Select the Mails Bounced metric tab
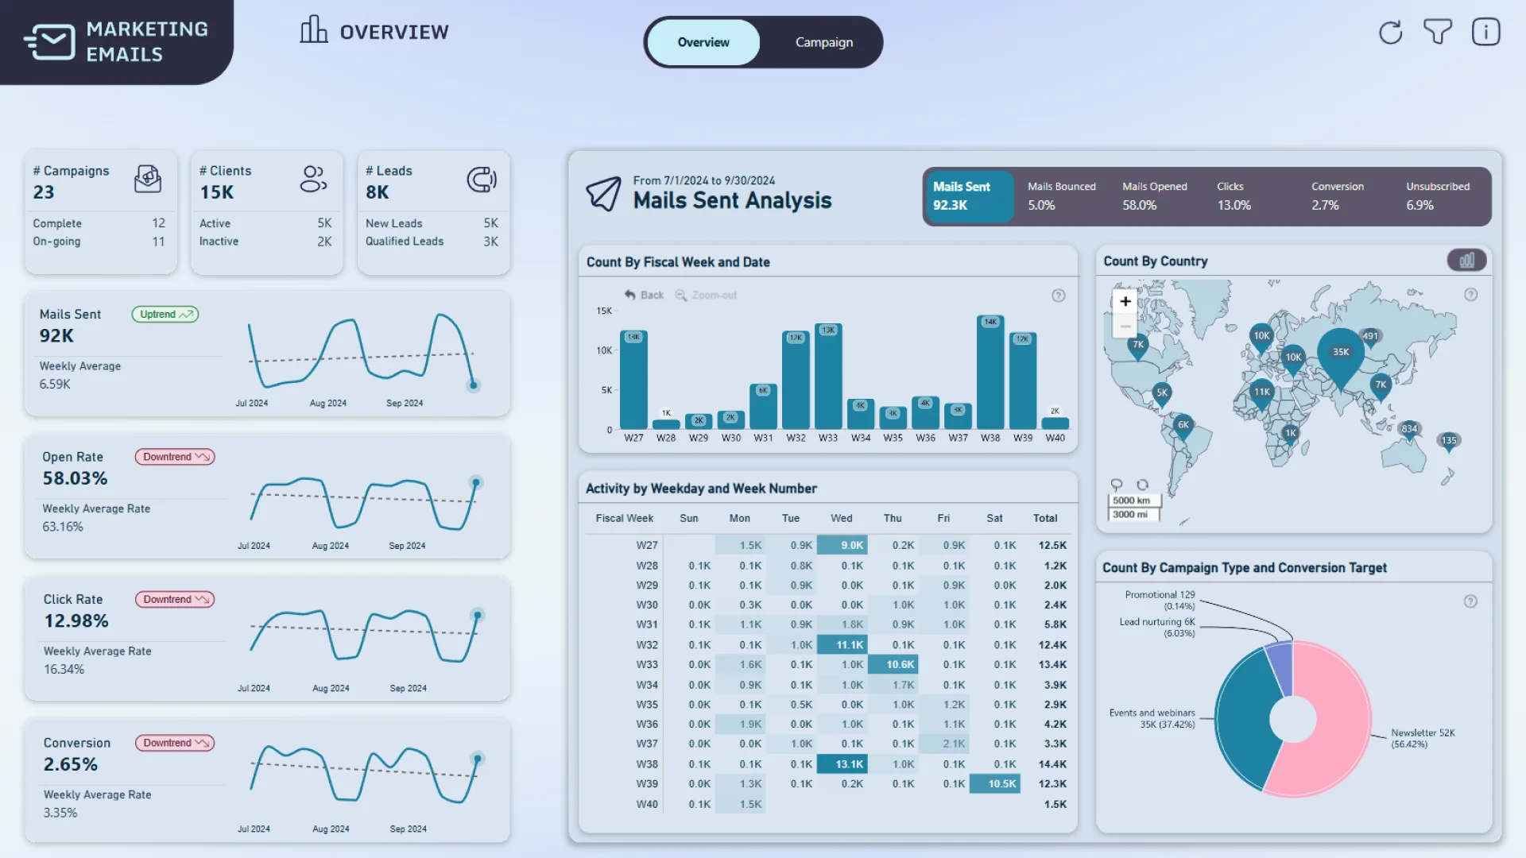This screenshot has width=1526, height=858. pos(1062,195)
